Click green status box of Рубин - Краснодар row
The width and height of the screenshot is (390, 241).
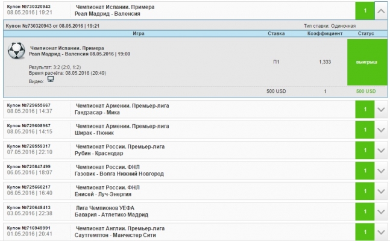click(x=365, y=150)
